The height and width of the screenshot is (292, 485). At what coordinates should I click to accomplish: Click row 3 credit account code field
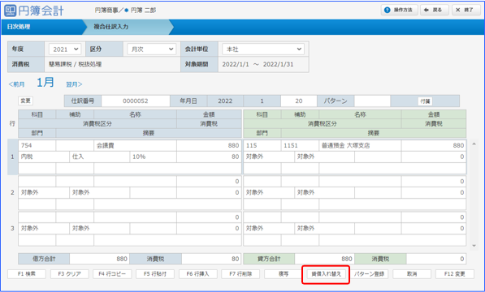(x=262, y=217)
